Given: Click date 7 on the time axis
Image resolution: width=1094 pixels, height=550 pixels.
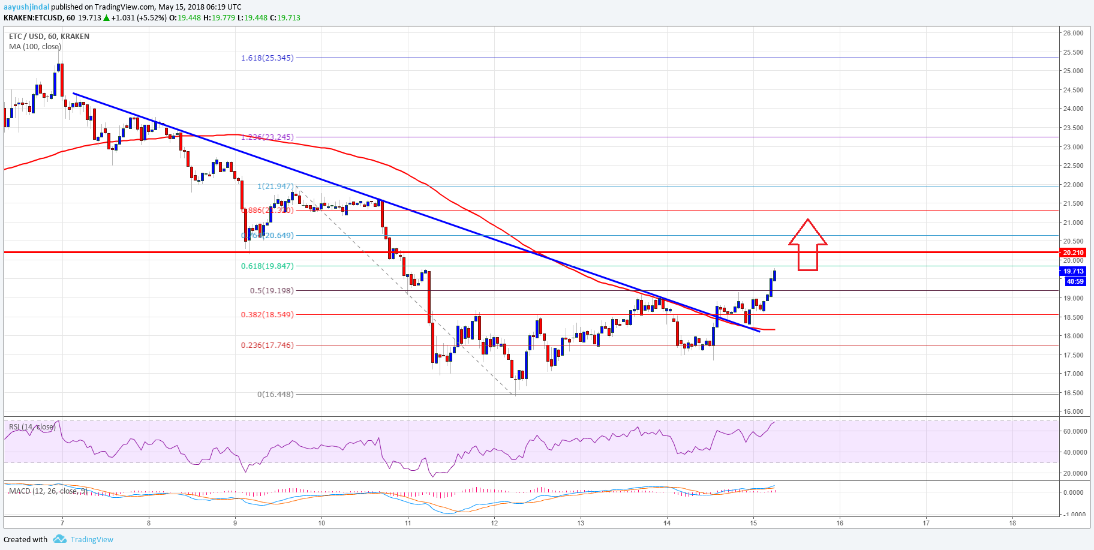Looking at the screenshot, I should coord(62,523).
